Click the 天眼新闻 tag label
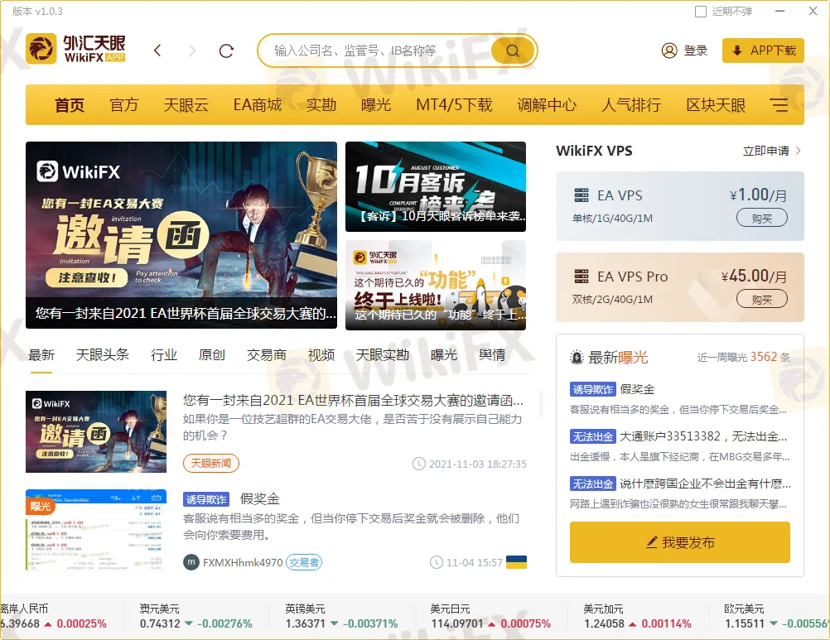This screenshot has height=640, width=830. 211,463
